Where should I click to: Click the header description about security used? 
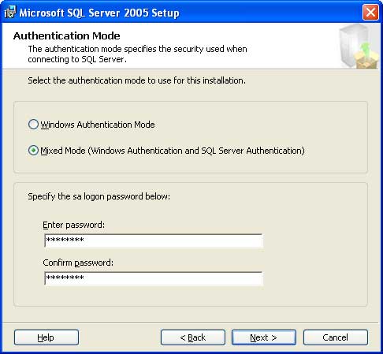coord(137,54)
